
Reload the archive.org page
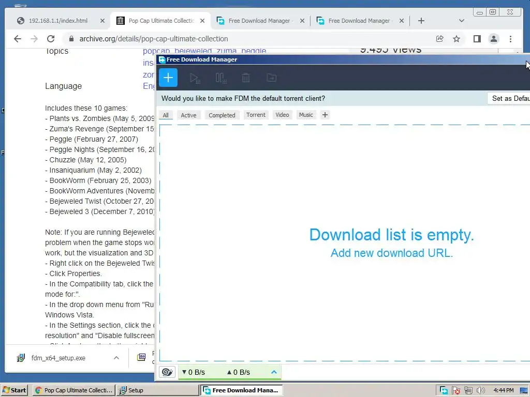(x=51, y=39)
